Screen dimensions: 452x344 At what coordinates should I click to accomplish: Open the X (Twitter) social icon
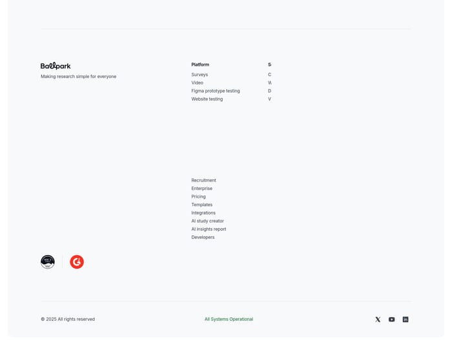[x=378, y=320]
